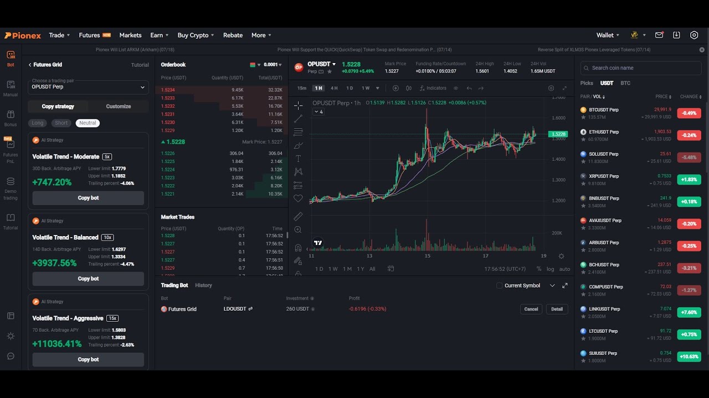Open the Buy Crypto menu dropdown
This screenshot has height=398, width=709.
click(196, 35)
